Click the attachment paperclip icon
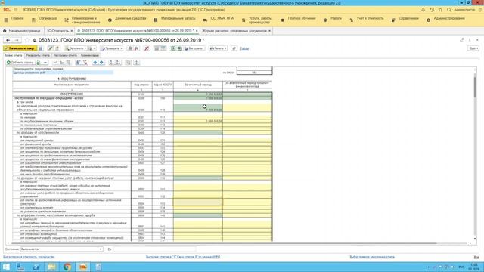The height and width of the screenshot is (272, 484). click(x=234, y=48)
